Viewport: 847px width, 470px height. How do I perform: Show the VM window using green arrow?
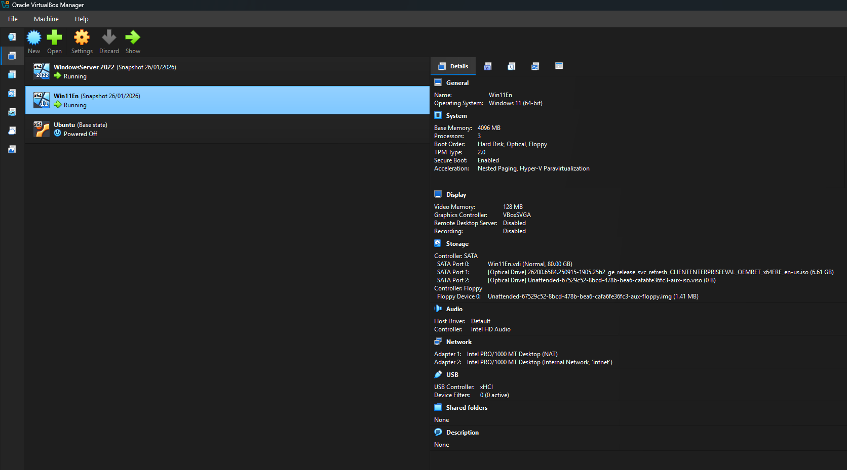(x=133, y=38)
